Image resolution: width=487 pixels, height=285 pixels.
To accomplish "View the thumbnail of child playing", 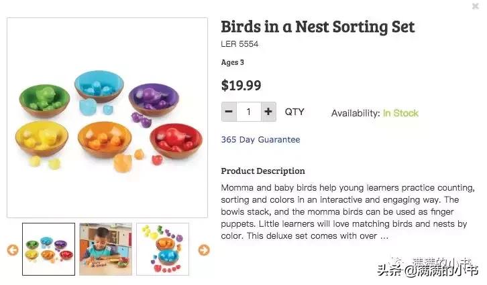I will pyautogui.click(x=105, y=249).
